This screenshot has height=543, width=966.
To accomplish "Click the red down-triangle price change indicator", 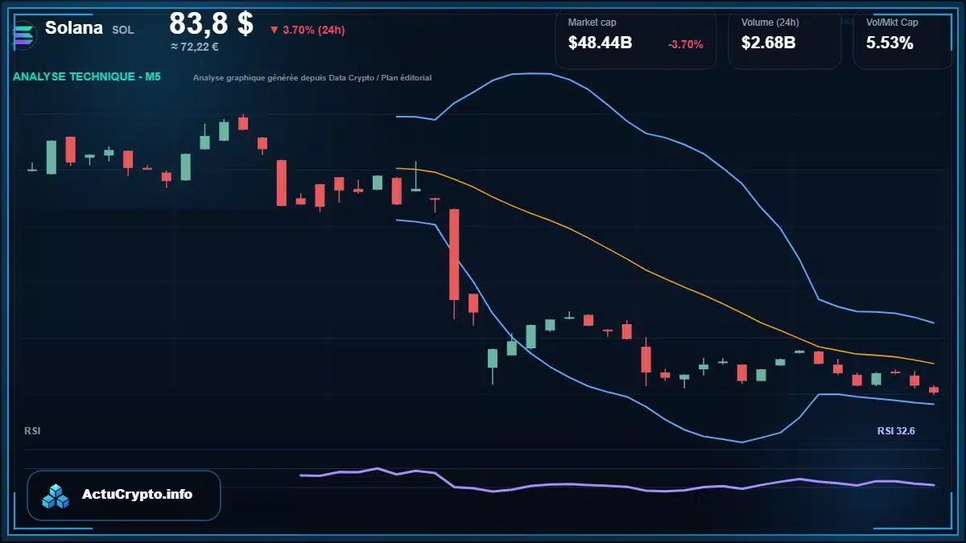I will tap(274, 30).
